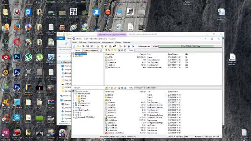Expand Рабочий стол node in local tree
Image resolution: width=251 pixels, height=141 pixels.
pyautogui.click(x=74, y=105)
